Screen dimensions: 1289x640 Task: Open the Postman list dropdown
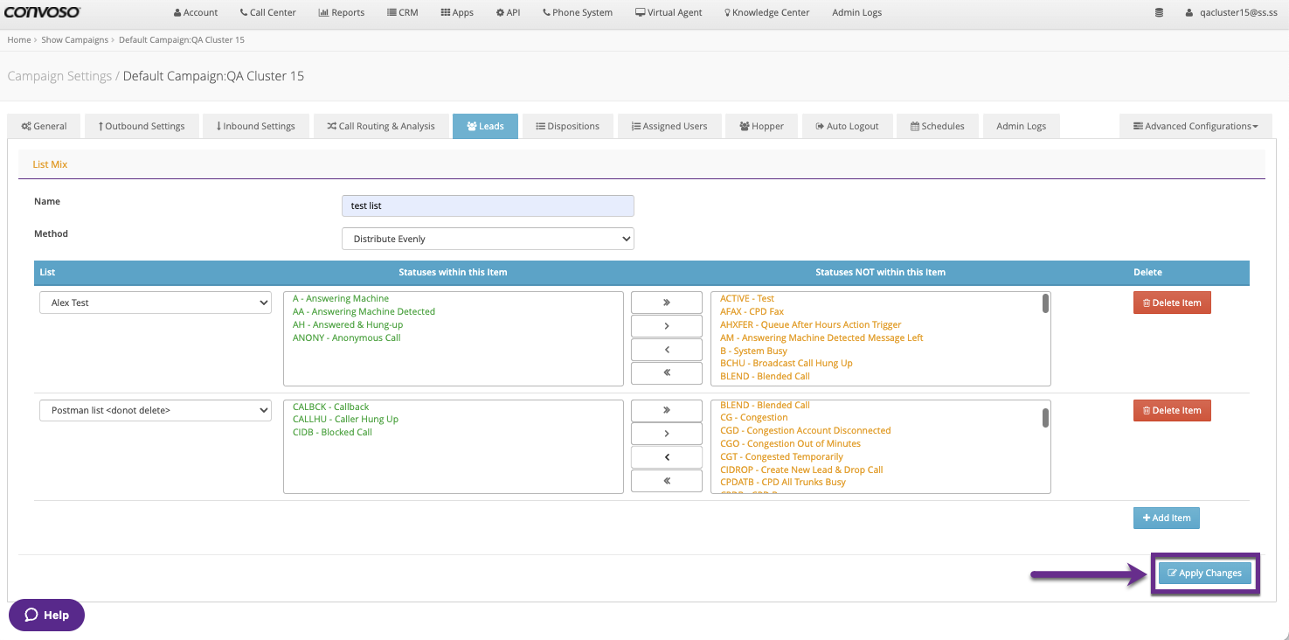pyautogui.click(x=156, y=410)
